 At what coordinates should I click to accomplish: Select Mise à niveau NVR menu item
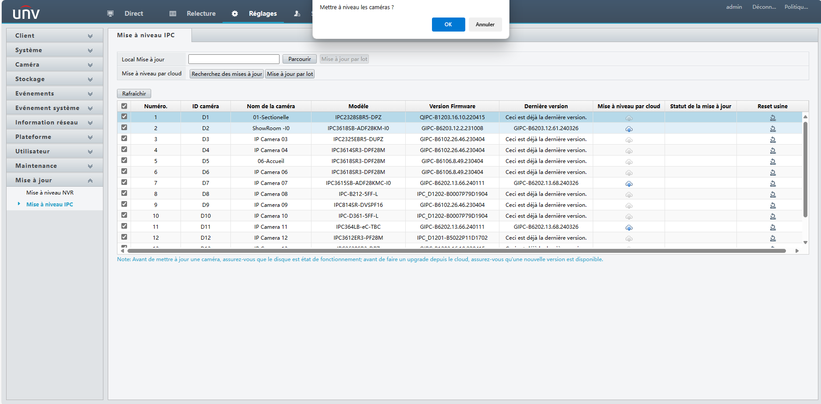tap(50, 193)
